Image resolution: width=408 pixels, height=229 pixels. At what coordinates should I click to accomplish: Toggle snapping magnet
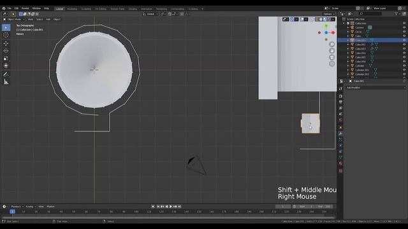[x=170, y=14]
